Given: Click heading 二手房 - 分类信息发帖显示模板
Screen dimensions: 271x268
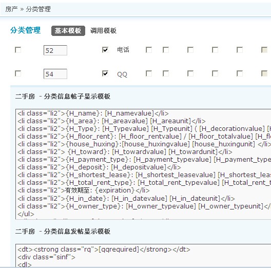Looking at the screenshot, I should (x=63, y=232).
